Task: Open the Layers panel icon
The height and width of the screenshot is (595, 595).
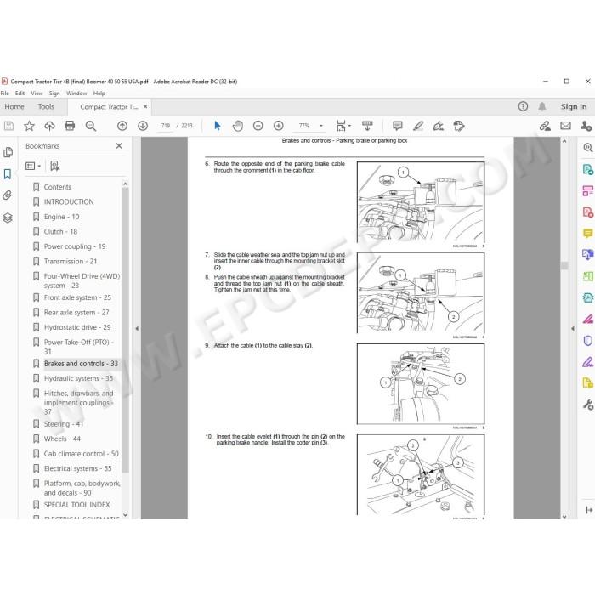Action: 8,218
